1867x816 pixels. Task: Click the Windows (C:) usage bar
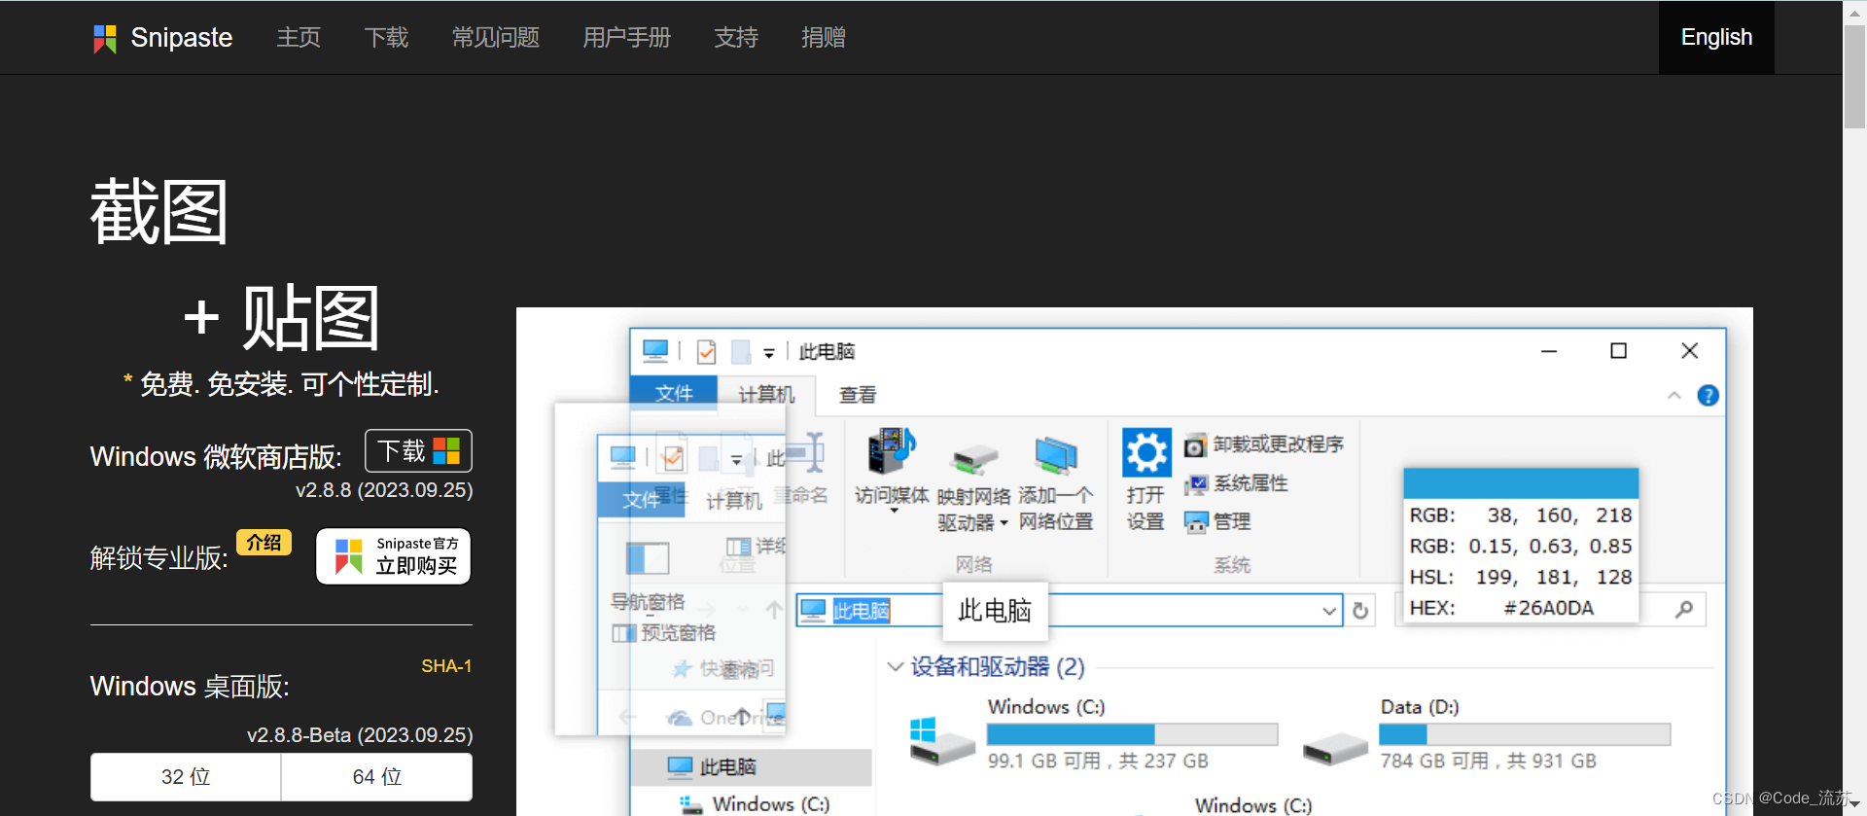[1132, 734]
